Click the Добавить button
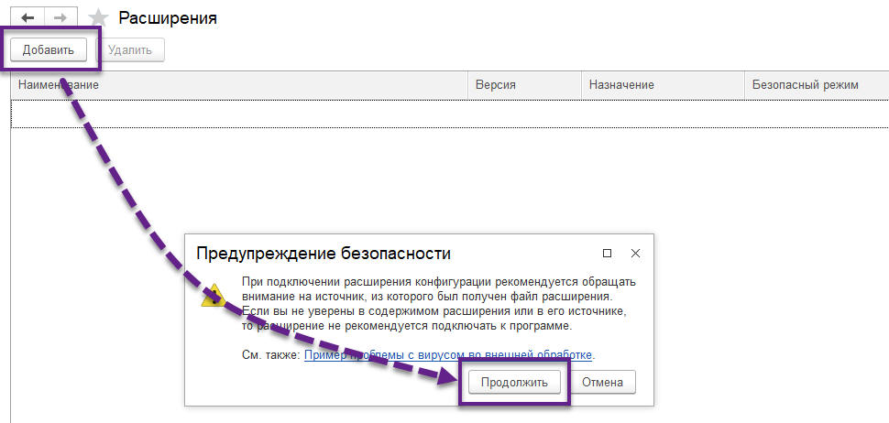889x423 pixels. [49, 49]
